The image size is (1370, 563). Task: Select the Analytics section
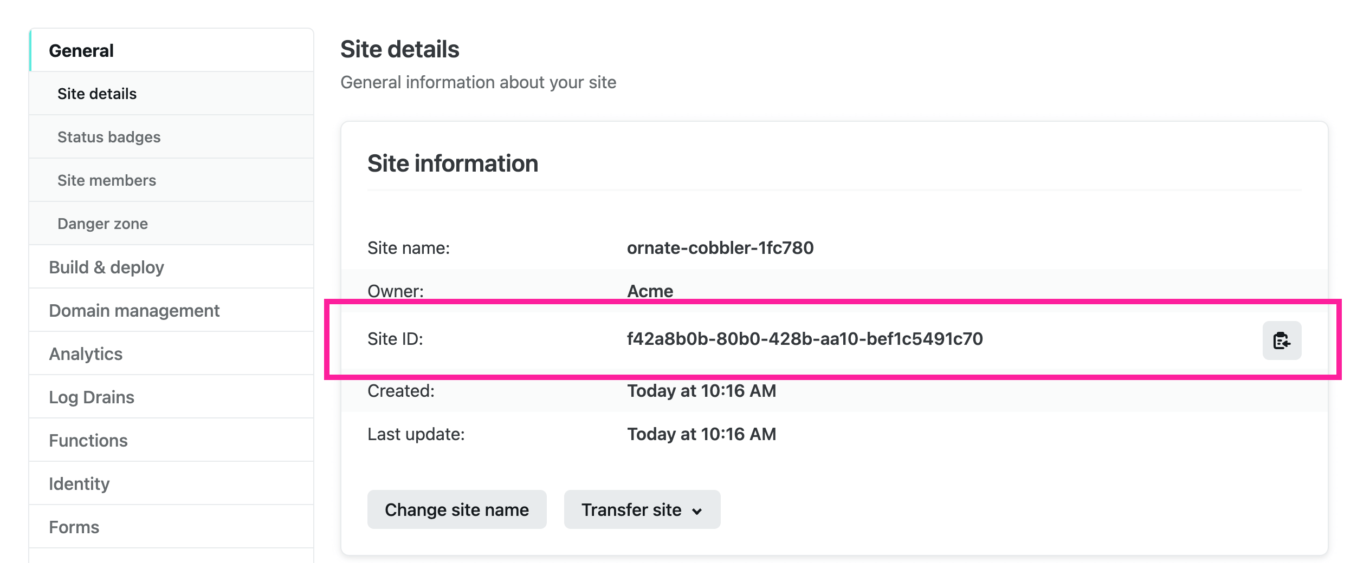(86, 353)
